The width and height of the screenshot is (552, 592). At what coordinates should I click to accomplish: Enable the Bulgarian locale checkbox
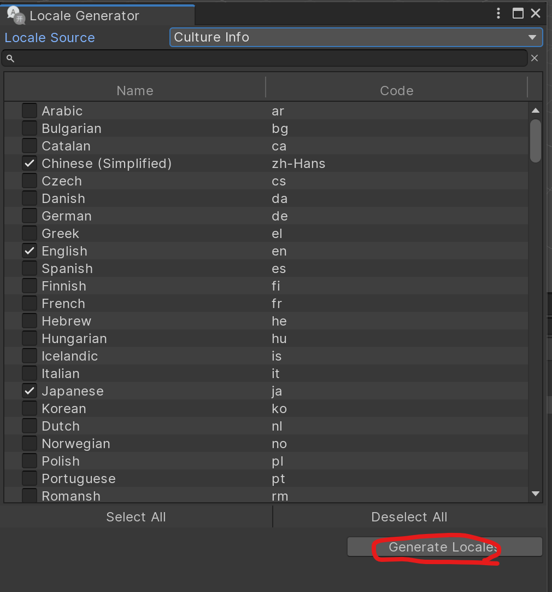click(30, 129)
